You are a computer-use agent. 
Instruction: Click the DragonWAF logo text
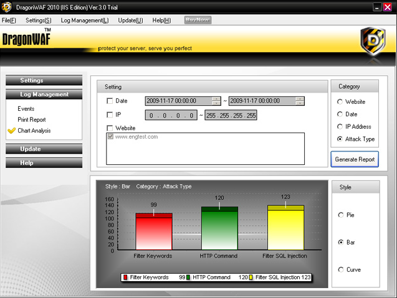coord(26,39)
